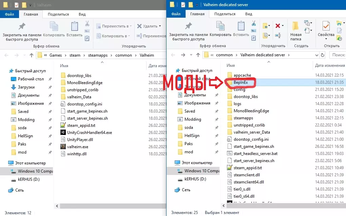Pin to Quick Access in dedicated server window
This screenshot has height=216, width=346.
click(x=189, y=31)
